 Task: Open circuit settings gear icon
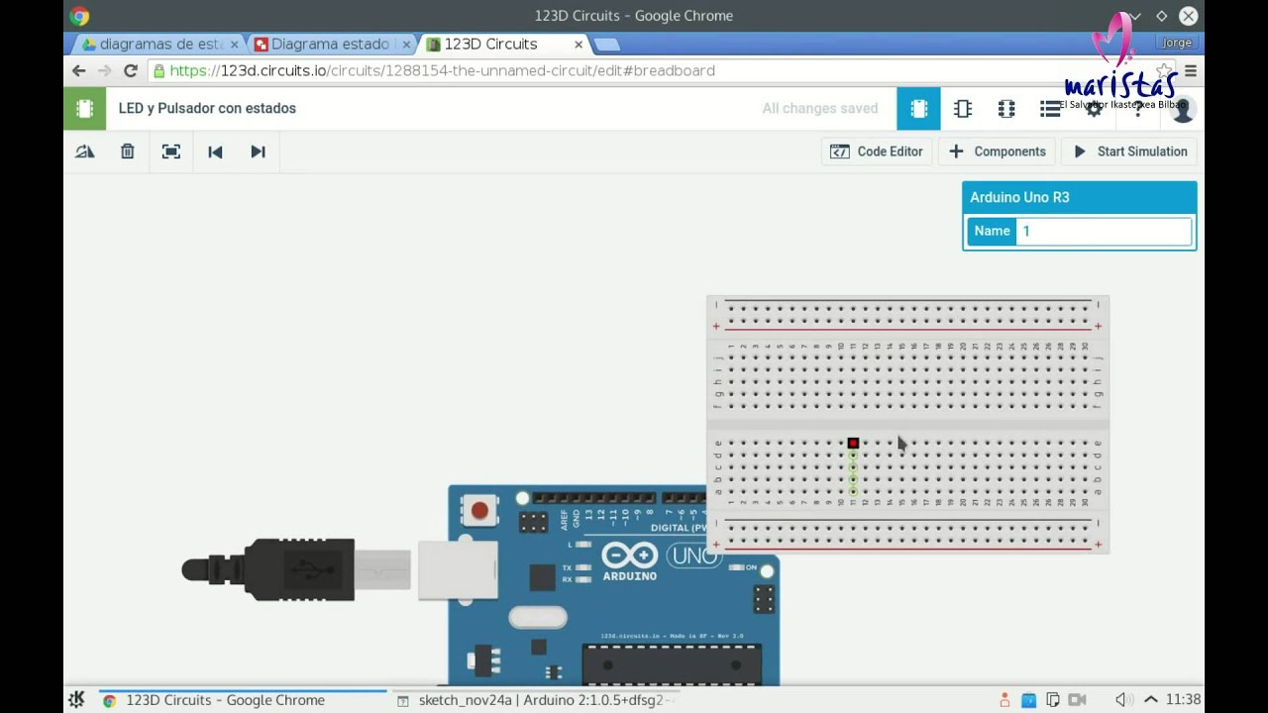[x=1094, y=110]
